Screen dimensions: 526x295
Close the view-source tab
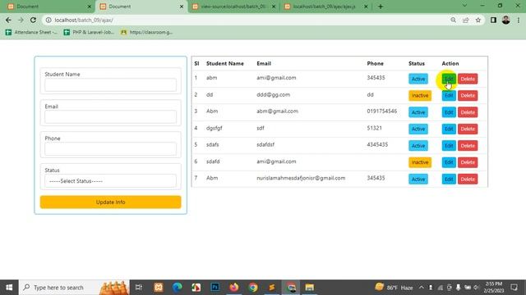[274, 7]
